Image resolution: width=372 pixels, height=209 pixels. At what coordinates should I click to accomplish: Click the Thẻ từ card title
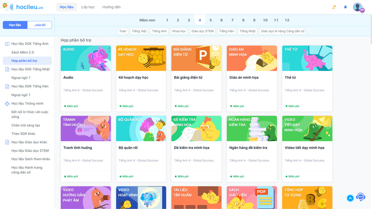[x=290, y=77]
